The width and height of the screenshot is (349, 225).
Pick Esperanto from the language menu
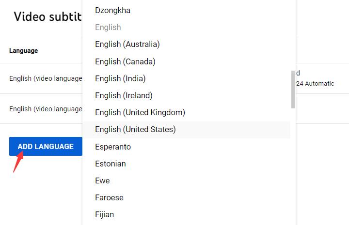pos(113,147)
